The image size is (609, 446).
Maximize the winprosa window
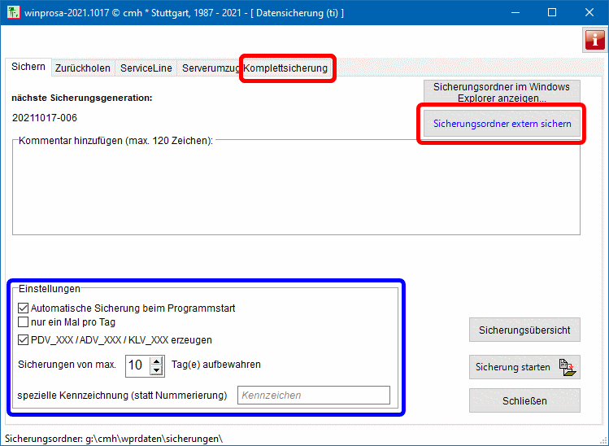[x=552, y=12]
